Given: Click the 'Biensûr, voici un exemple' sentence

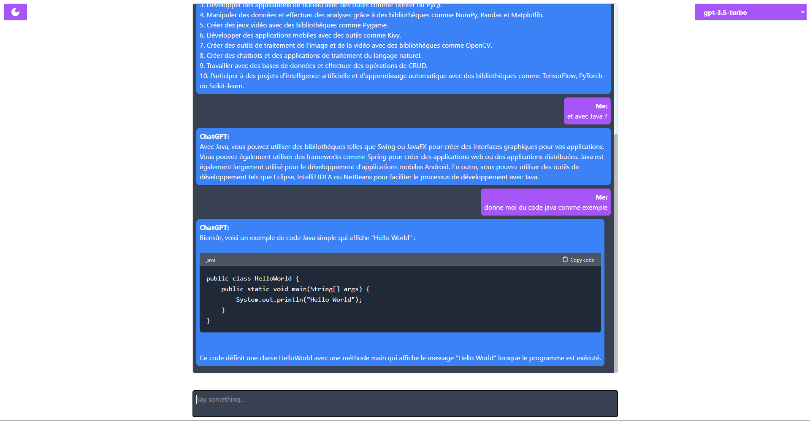Looking at the screenshot, I should tap(307, 238).
